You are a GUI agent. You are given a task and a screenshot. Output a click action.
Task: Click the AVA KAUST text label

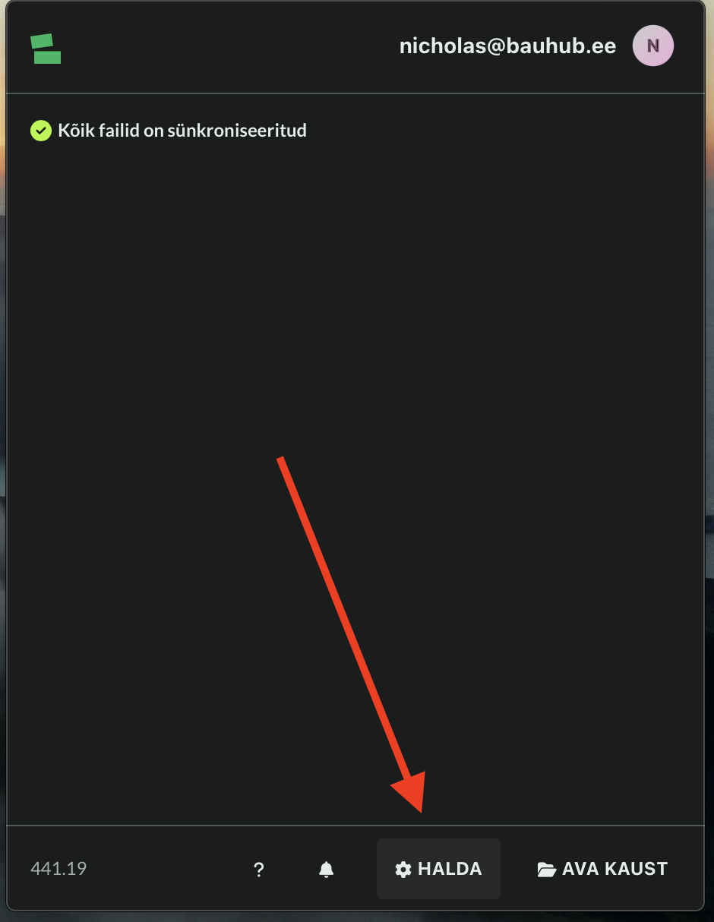point(615,870)
